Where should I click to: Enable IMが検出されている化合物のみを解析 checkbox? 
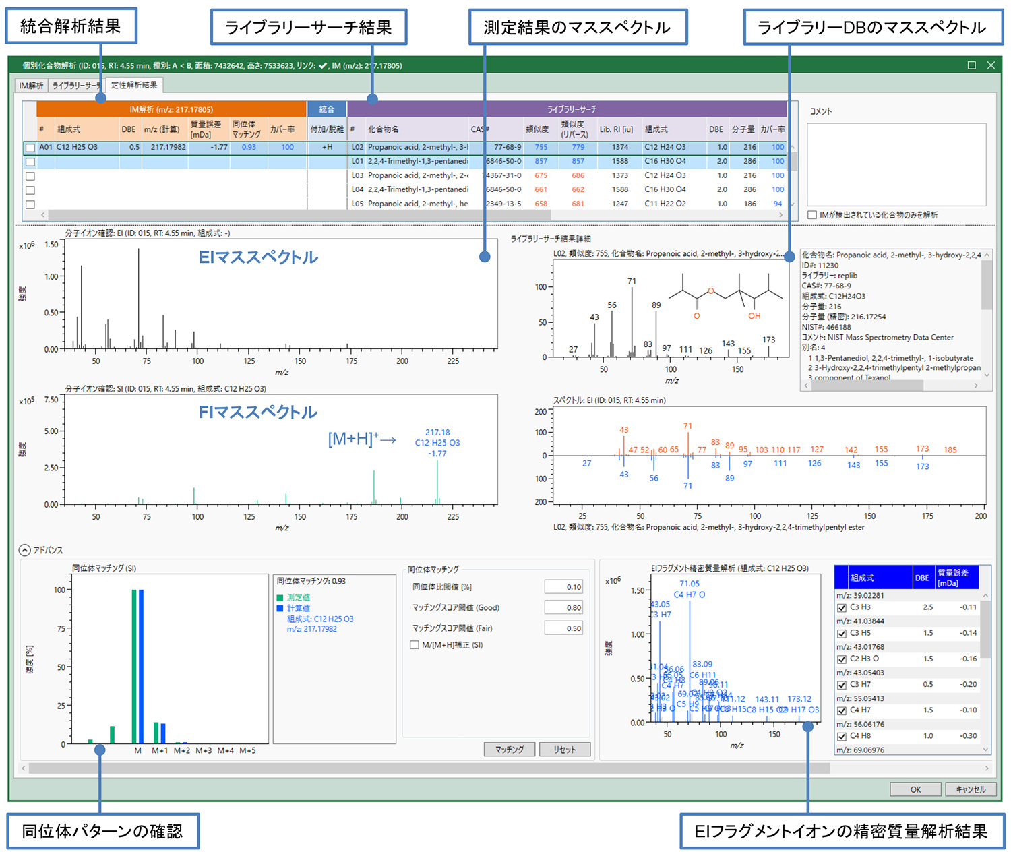(x=813, y=215)
